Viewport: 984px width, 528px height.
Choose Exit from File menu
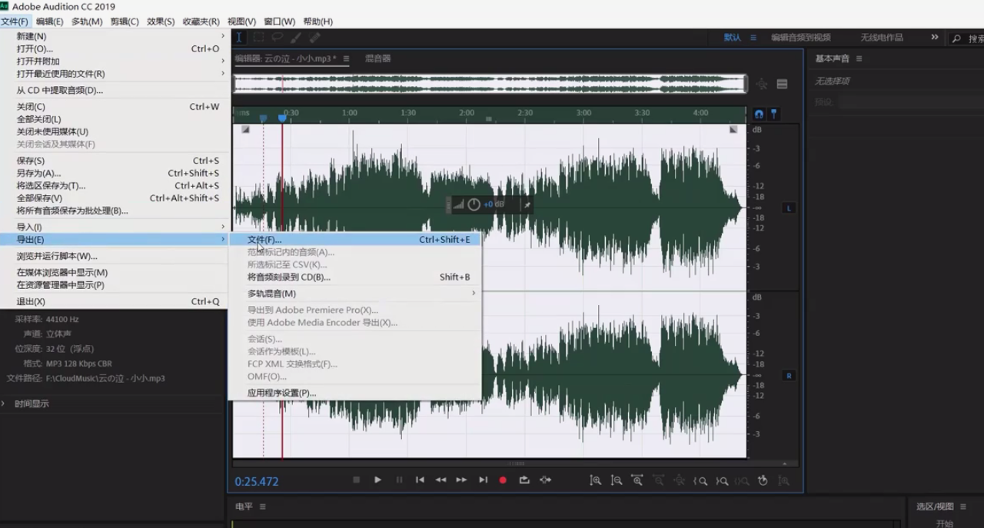tap(115, 301)
